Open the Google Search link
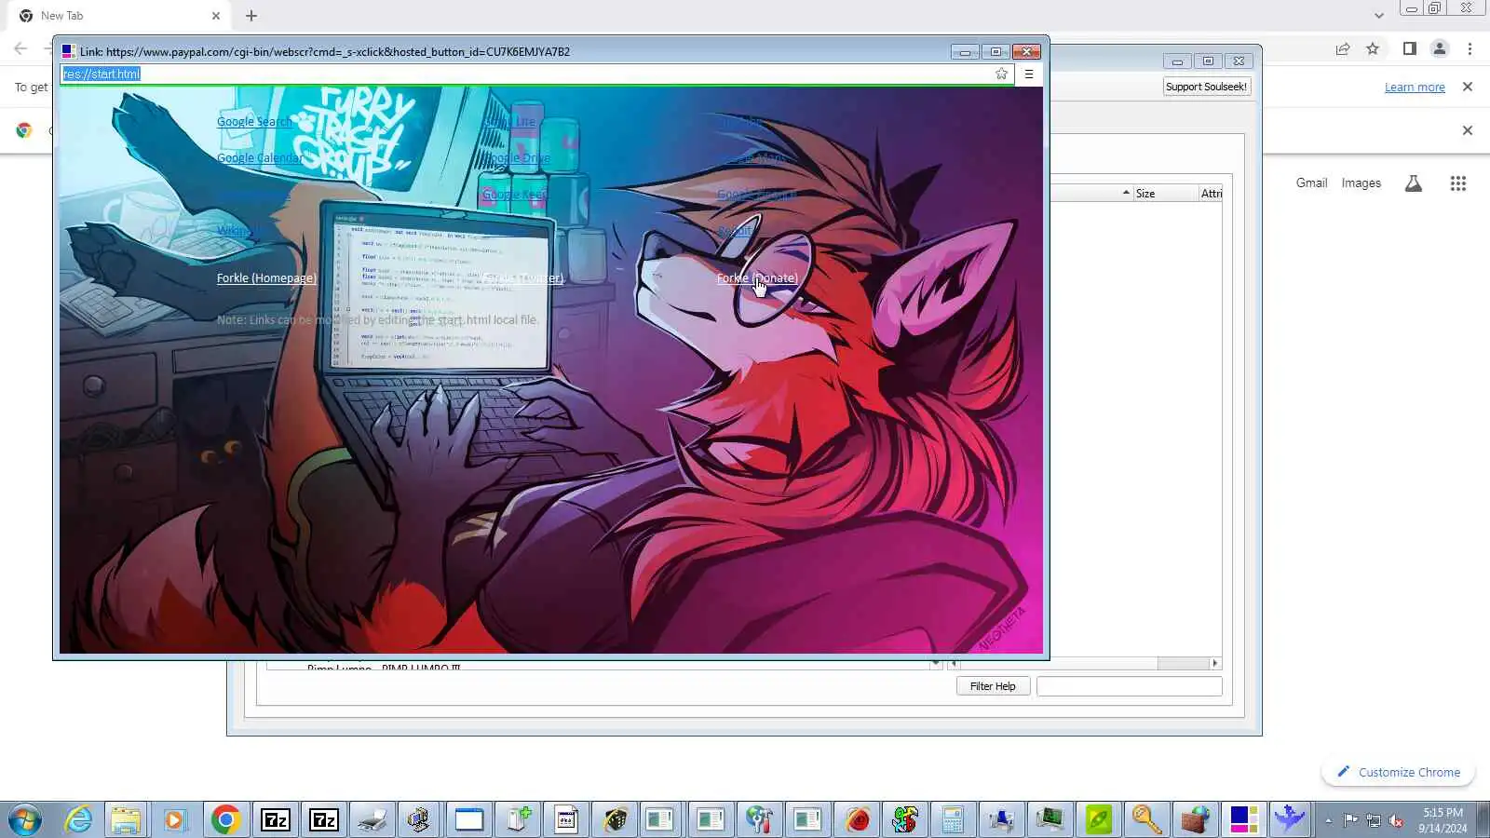1490x838 pixels. click(x=254, y=121)
